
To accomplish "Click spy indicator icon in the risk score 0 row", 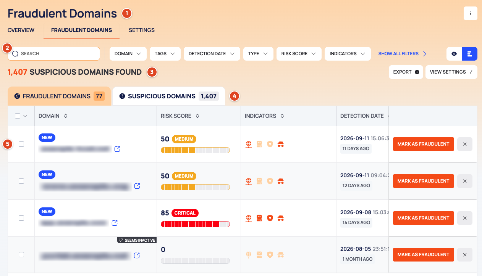I will click(281, 254).
